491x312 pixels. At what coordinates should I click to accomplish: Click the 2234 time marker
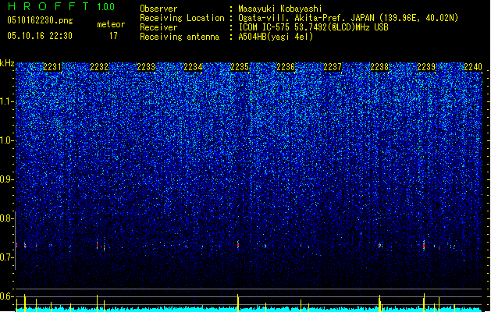pos(193,66)
